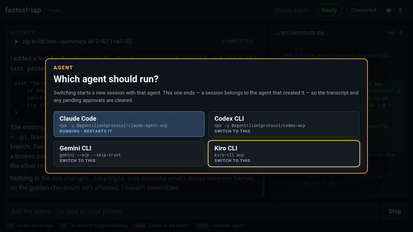
Task: Click the Back key hint
Action: 140,225
